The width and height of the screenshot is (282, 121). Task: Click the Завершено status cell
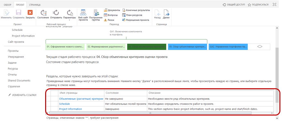pos(126,109)
